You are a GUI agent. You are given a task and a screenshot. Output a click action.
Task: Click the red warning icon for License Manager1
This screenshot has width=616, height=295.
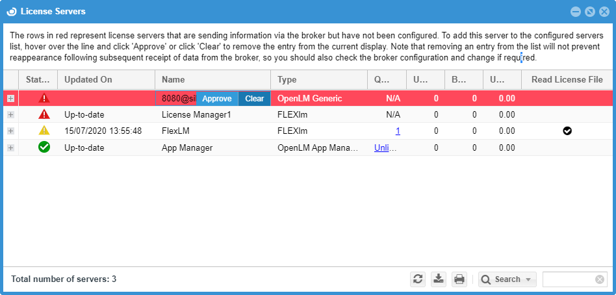[x=44, y=114]
